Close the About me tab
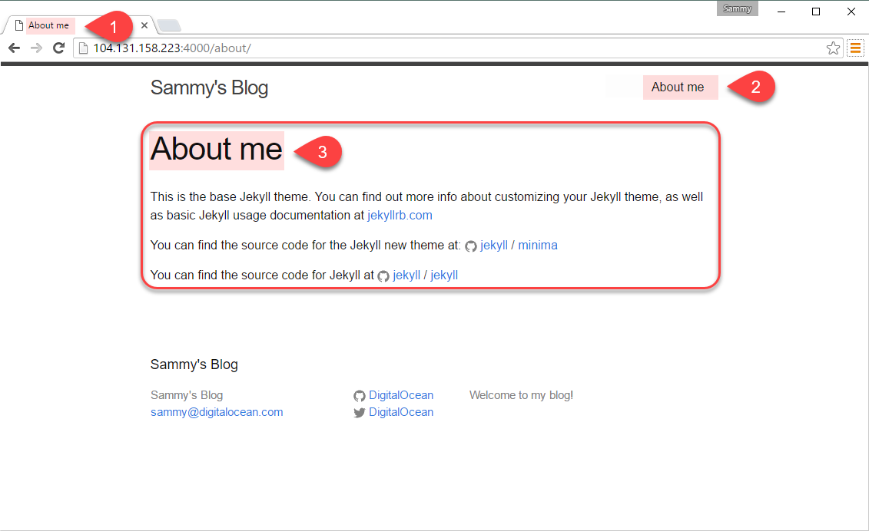 click(x=144, y=25)
